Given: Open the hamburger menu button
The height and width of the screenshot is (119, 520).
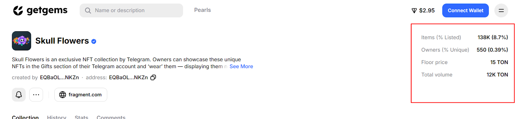Looking at the screenshot, I should point(501,10).
